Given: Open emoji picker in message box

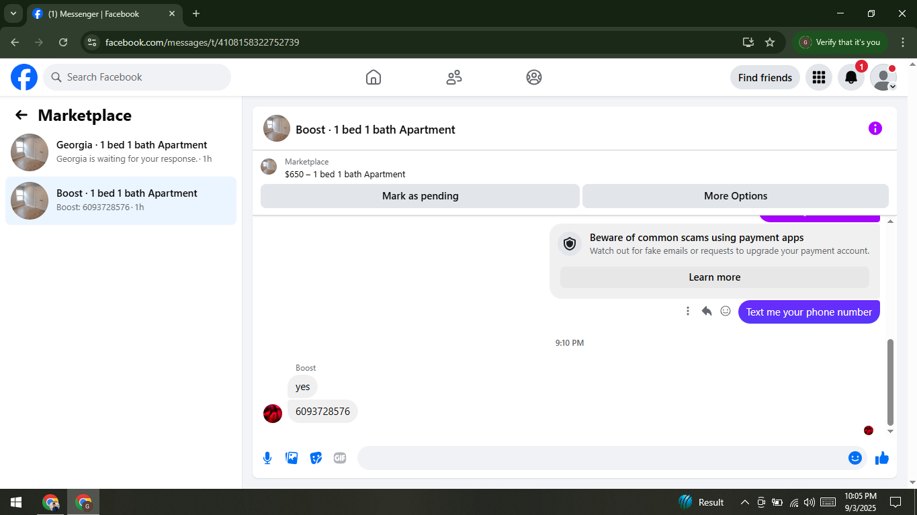Looking at the screenshot, I should (x=855, y=458).
